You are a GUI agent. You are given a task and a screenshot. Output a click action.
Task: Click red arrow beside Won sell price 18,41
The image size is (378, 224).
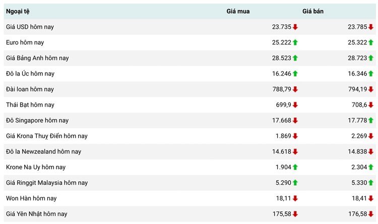click(371, 198)
